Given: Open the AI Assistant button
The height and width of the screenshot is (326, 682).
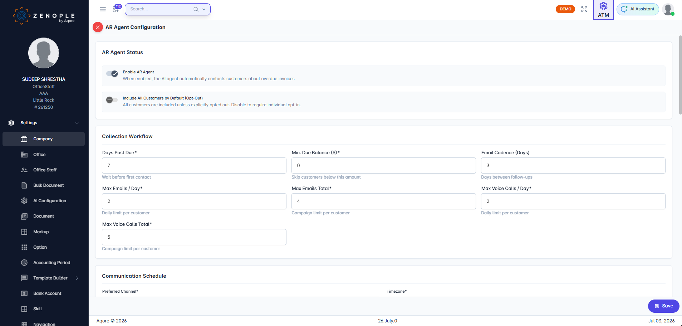Looking at the screenshot, I should point(638,9).
